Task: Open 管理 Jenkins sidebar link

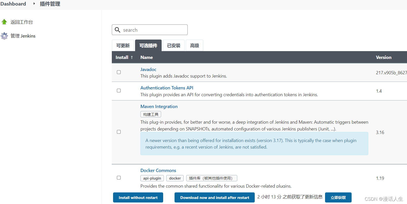Action: coord(23,36)
